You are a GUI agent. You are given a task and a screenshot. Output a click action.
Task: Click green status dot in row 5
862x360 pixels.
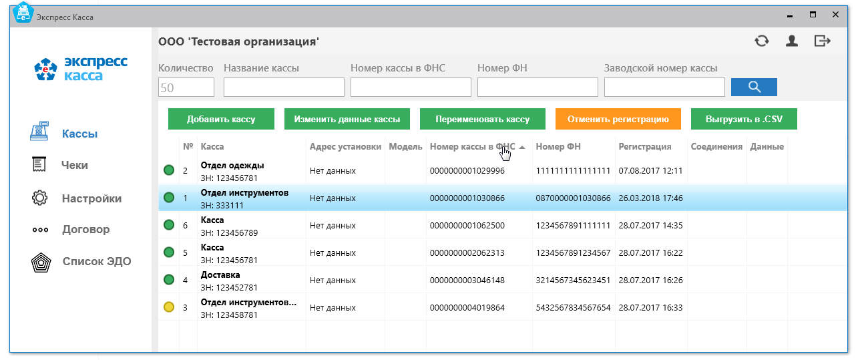[169, 252]
